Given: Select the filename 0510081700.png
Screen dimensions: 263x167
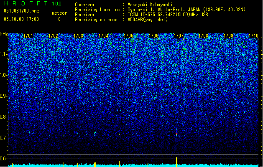Looking at the screenshot, I should click(21, 11).
